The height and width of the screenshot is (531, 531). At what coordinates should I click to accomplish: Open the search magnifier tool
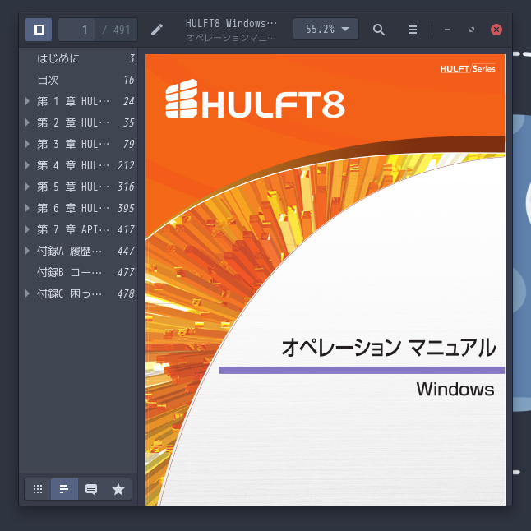click(x=379, y=30)
